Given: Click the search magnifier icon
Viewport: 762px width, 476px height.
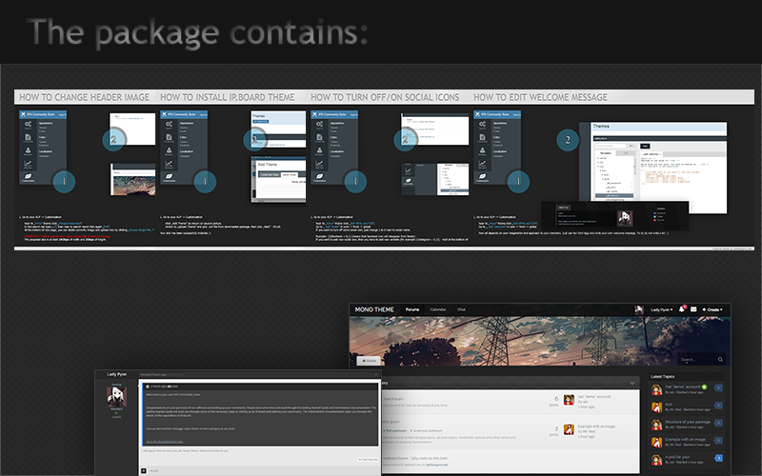Looking at the screenshot, I should pyautogui.click(x=720, y=360).
